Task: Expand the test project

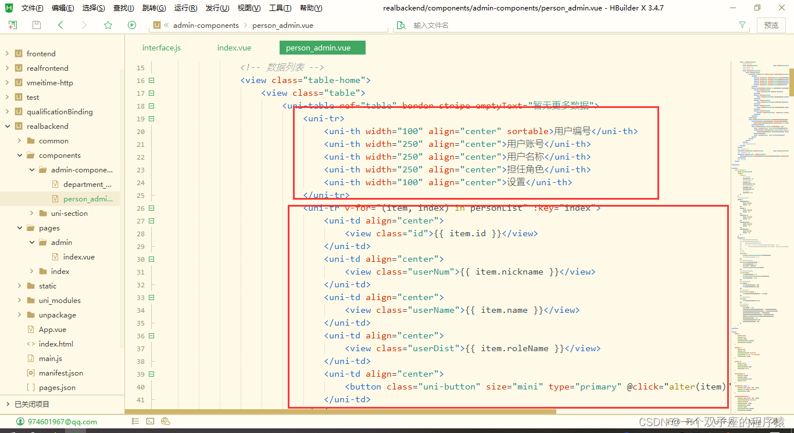Action: click(x=7, y=97)
